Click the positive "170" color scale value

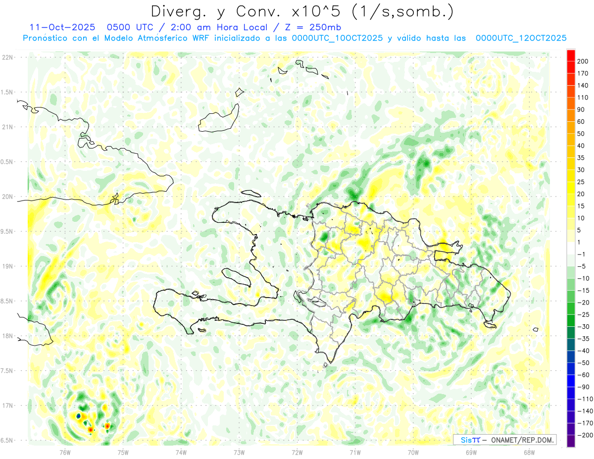pos(584,73)
